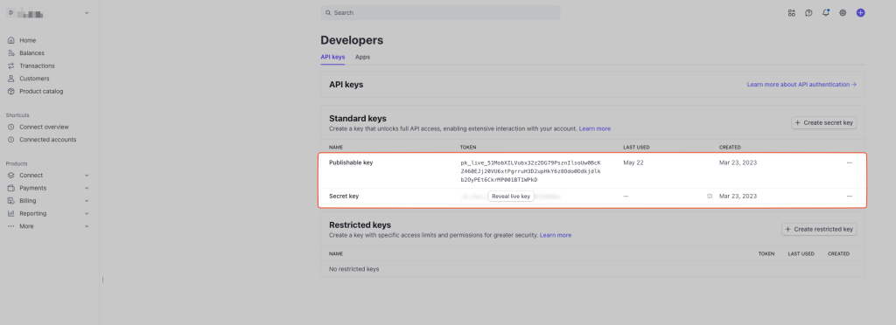The height and width of the screenshot is (325, 896).
Task: Click the info icon in Secret key row
Action: tap(710, 197)
